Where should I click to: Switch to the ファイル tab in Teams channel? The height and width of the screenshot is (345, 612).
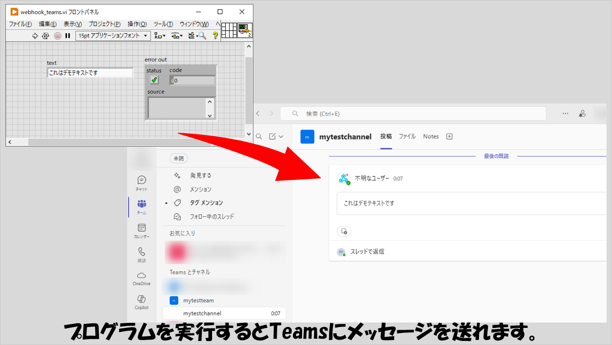(407, 136)
